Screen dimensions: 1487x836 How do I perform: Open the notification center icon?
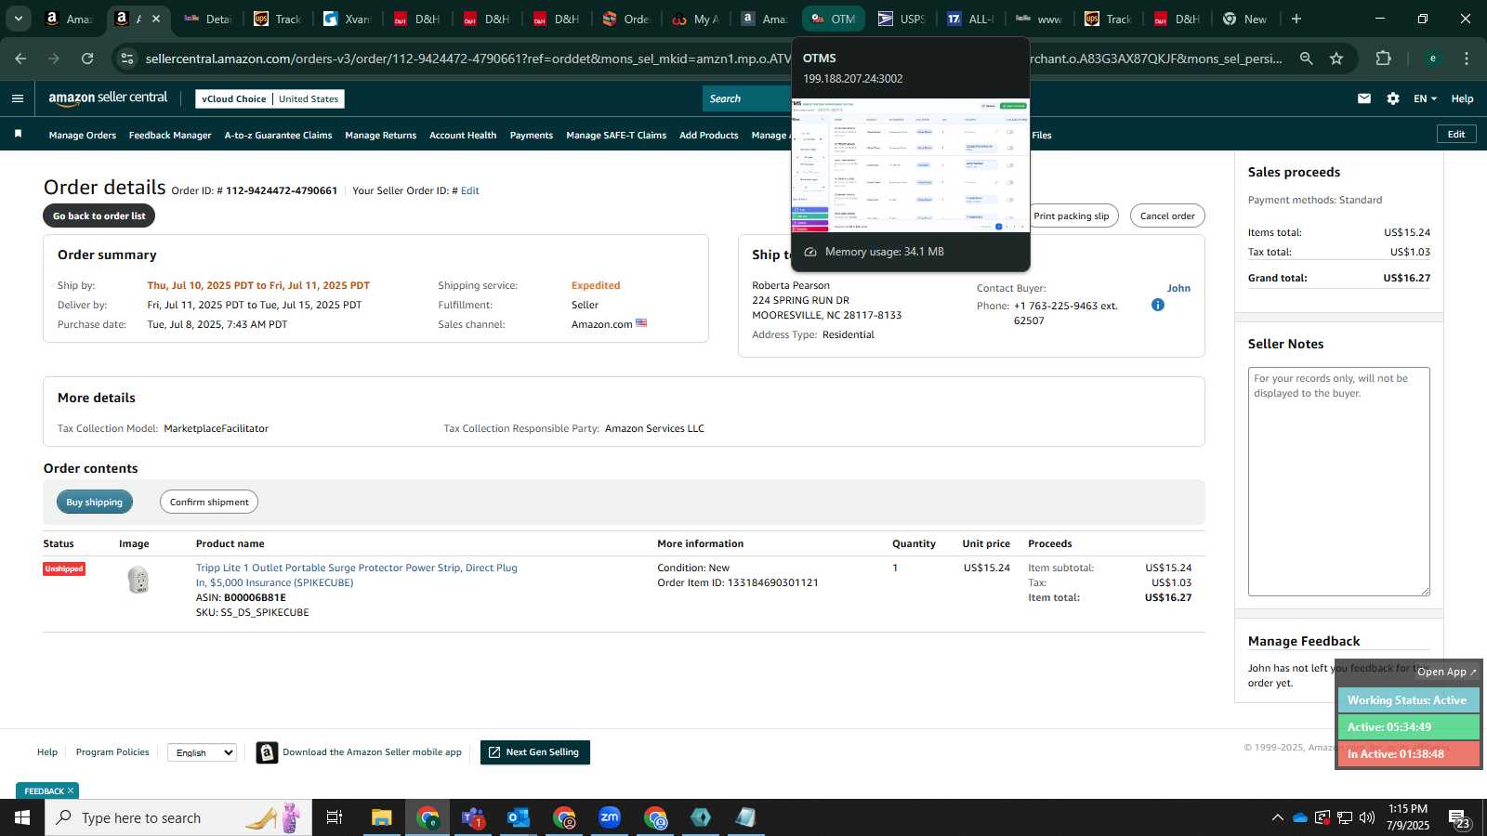tap(1458, 817)
